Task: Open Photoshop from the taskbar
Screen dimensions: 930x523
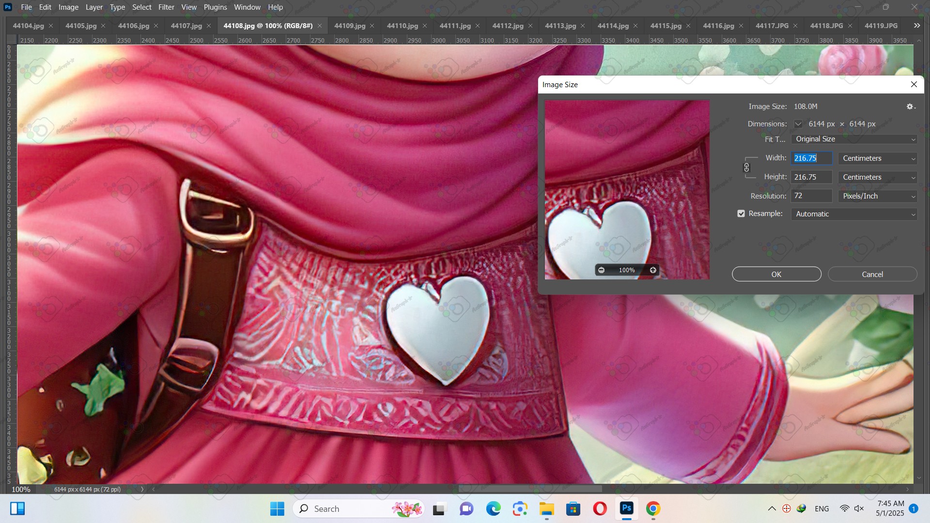Action: tap(627, 508)
